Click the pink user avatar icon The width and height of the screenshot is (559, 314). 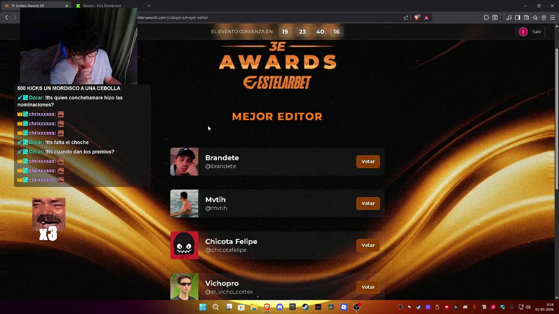pos(523,31)
